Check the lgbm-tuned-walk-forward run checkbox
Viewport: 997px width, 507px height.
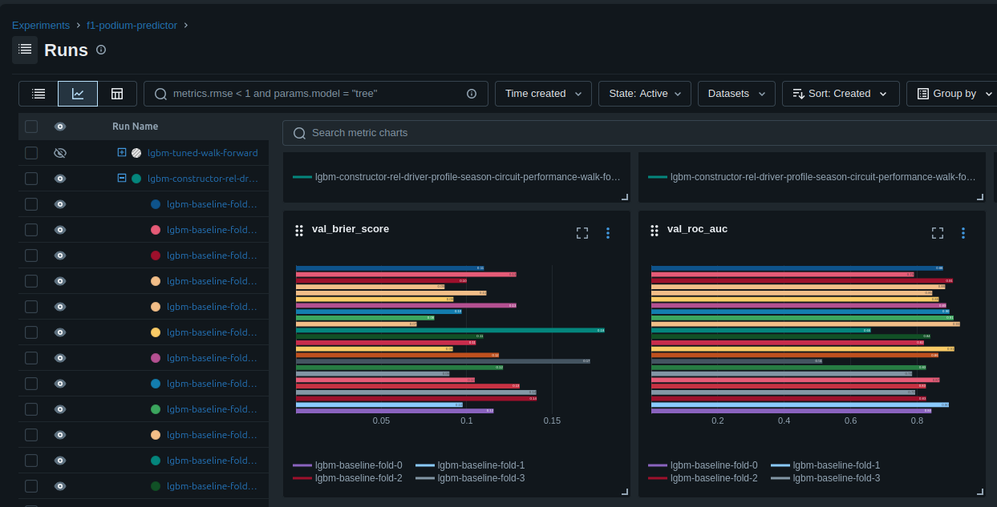point(31,153)
